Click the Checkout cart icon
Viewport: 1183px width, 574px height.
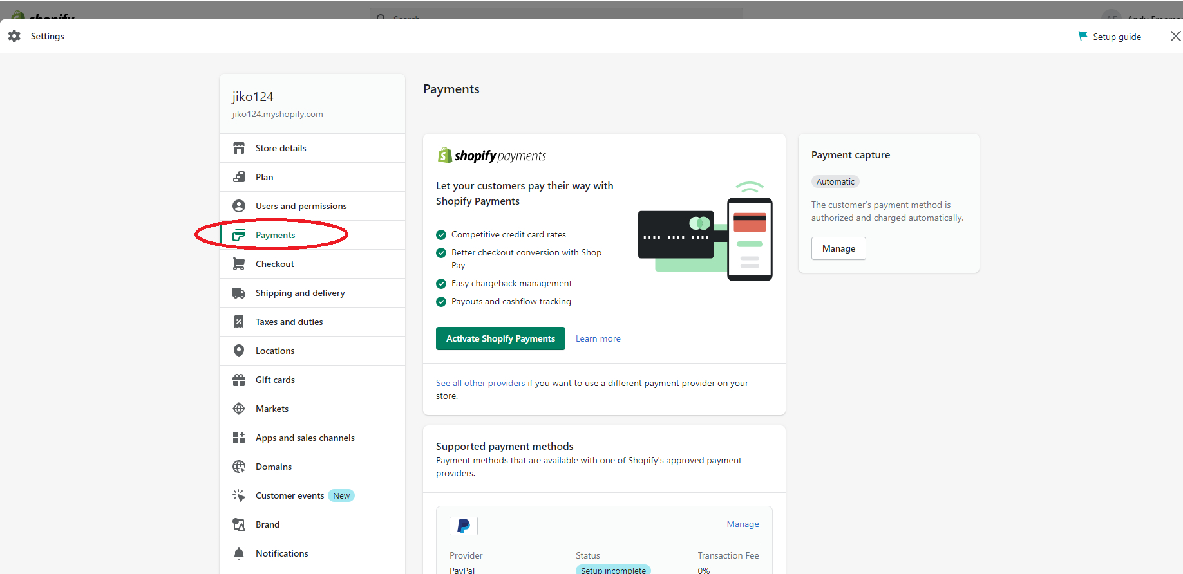click(239, 264)
